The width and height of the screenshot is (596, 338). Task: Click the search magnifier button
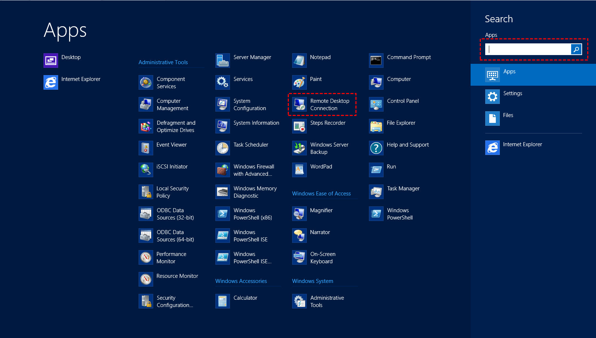(x=576, y=49)
